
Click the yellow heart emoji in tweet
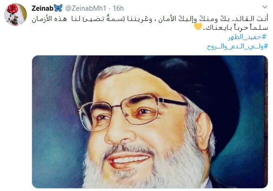point(198,27)
